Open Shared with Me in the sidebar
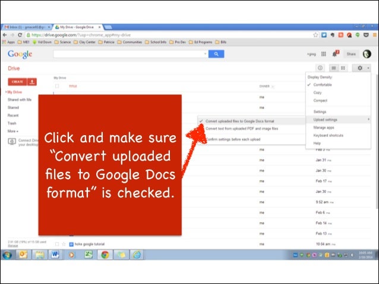 click(x=20, y=100)
